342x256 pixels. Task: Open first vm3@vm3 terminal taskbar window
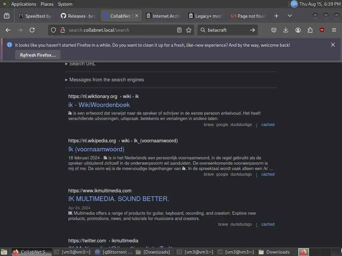click(72, 252)
